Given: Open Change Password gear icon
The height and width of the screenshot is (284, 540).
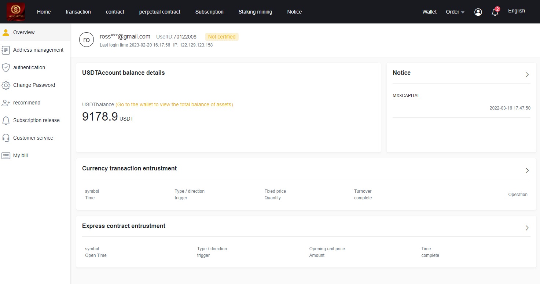Looking at the screenshot, I should point(6,85).
